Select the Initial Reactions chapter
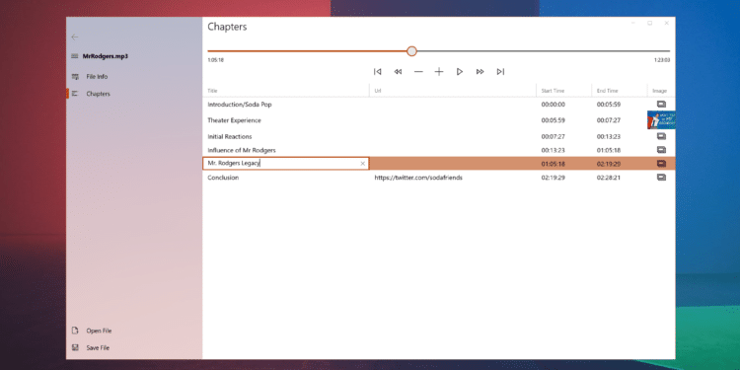This screenshot has width=740, height=370. click(230, 136)
